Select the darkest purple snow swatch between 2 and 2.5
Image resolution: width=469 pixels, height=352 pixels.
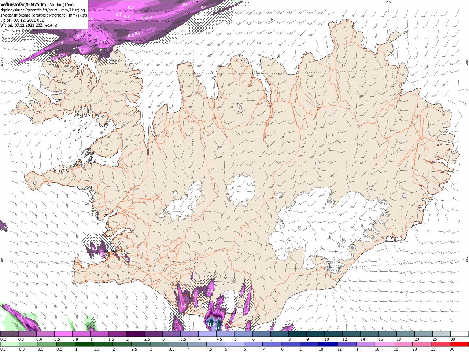(135, 334)
